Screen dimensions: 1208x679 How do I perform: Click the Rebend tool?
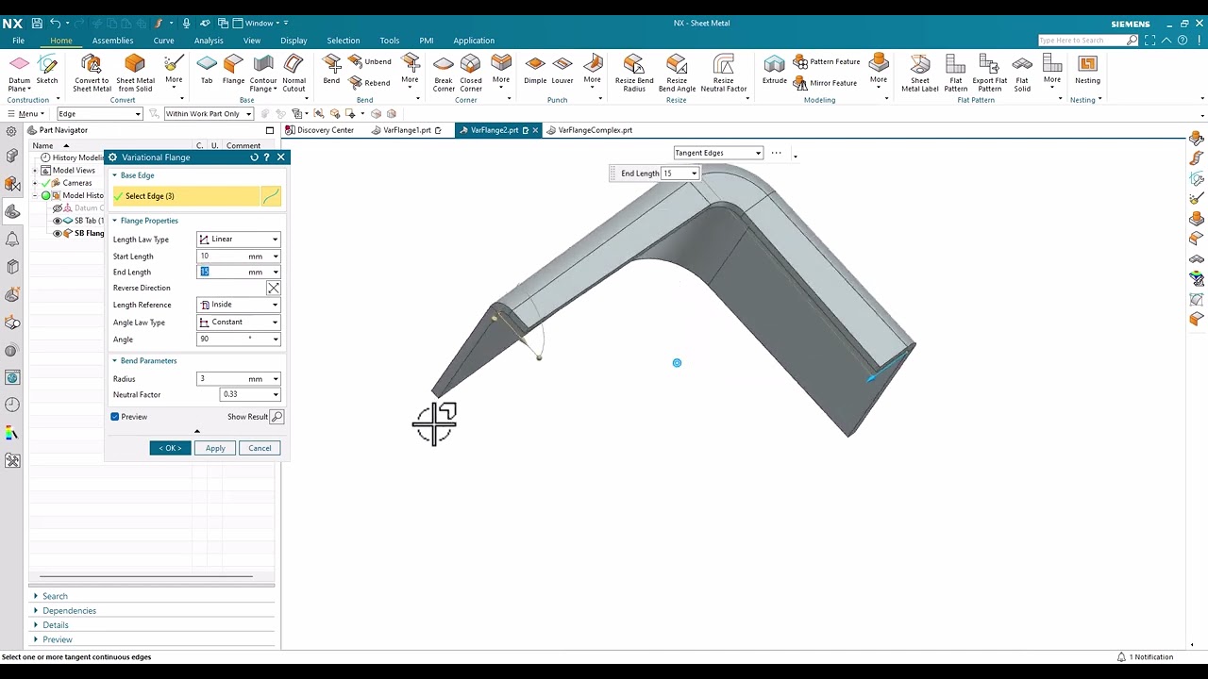369,83
